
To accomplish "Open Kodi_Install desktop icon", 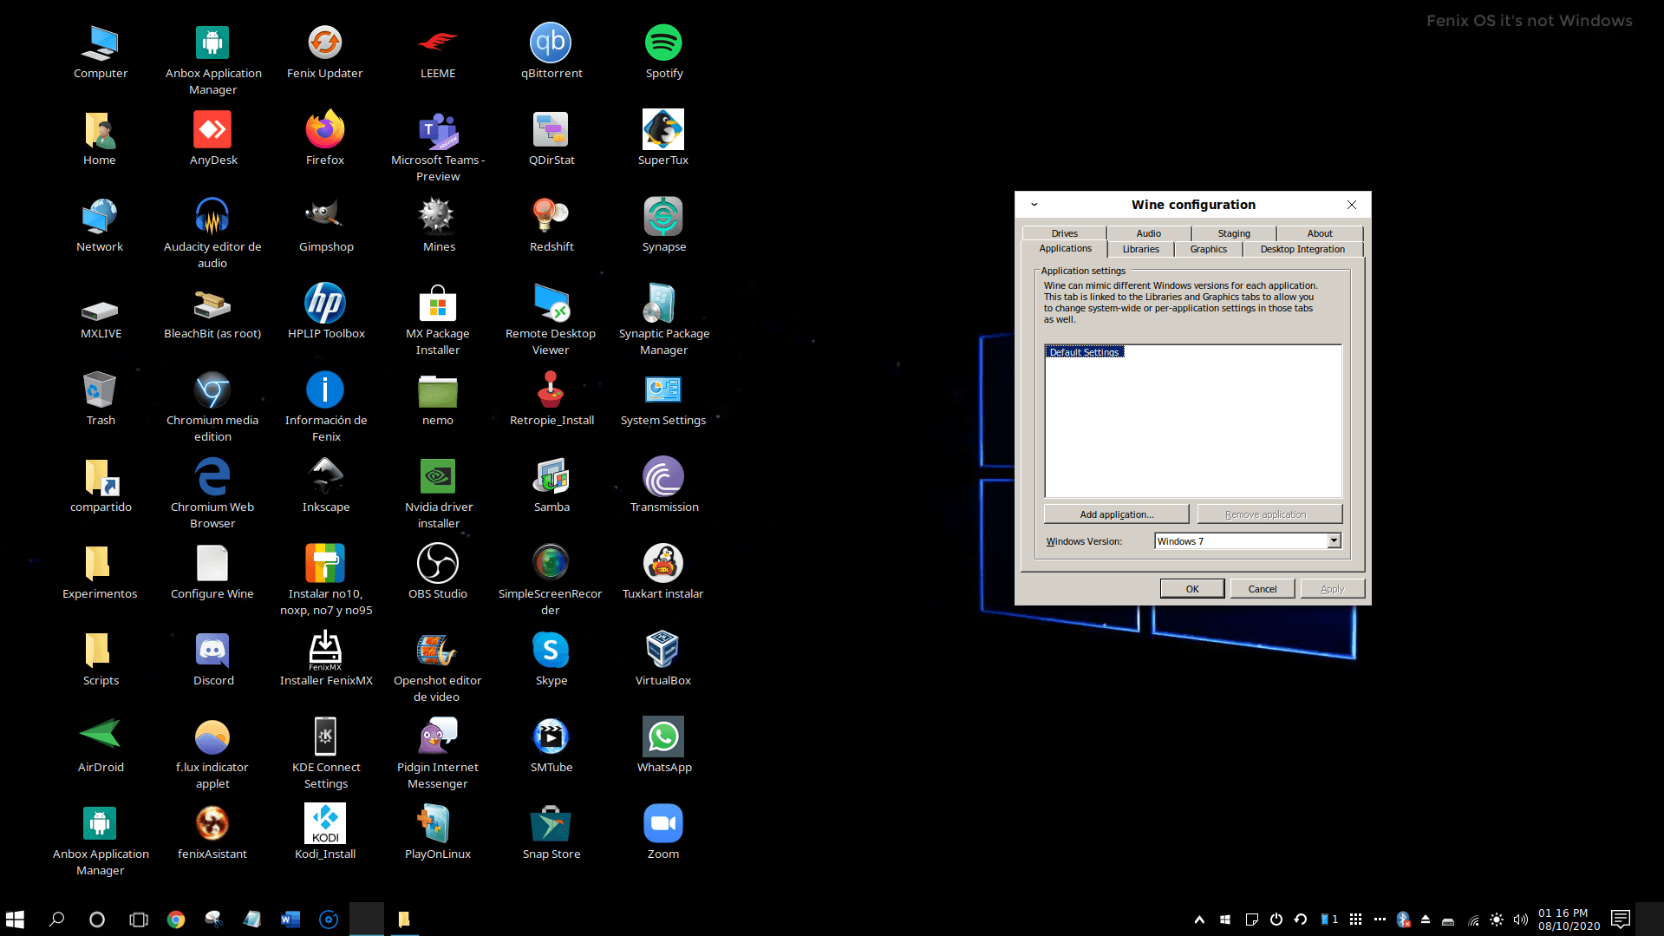I will [325, 823].
